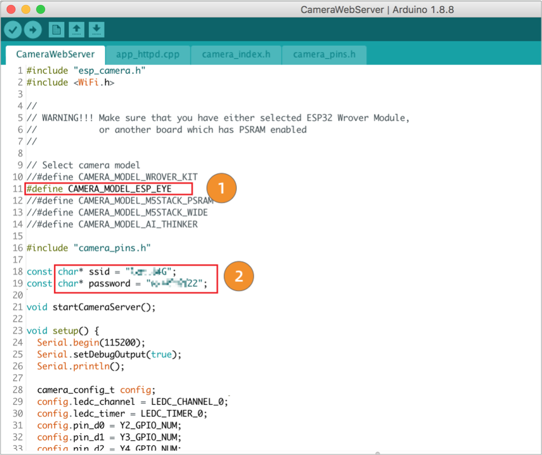The height and width of the screenshot is (455, 542).
Task: Click the Open sketch icon
Action: click(x=76, y=29)
